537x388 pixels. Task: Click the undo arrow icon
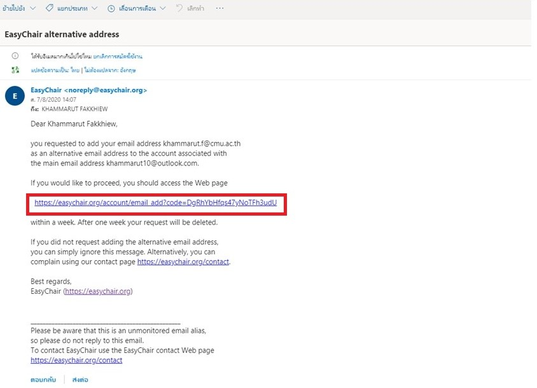point(179,8)
